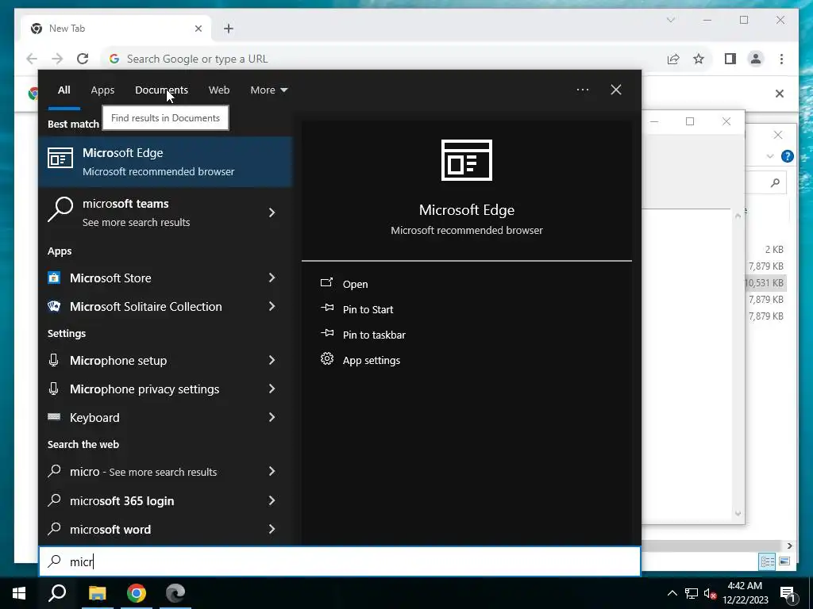Click Open in the Edge preview
The height and width of the screenshot is (609, 813).
355,284
